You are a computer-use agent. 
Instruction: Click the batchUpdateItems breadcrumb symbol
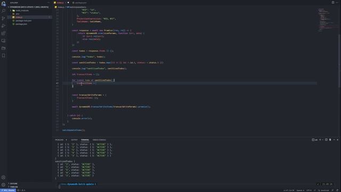pyautogui.click(x=76, y=7)
